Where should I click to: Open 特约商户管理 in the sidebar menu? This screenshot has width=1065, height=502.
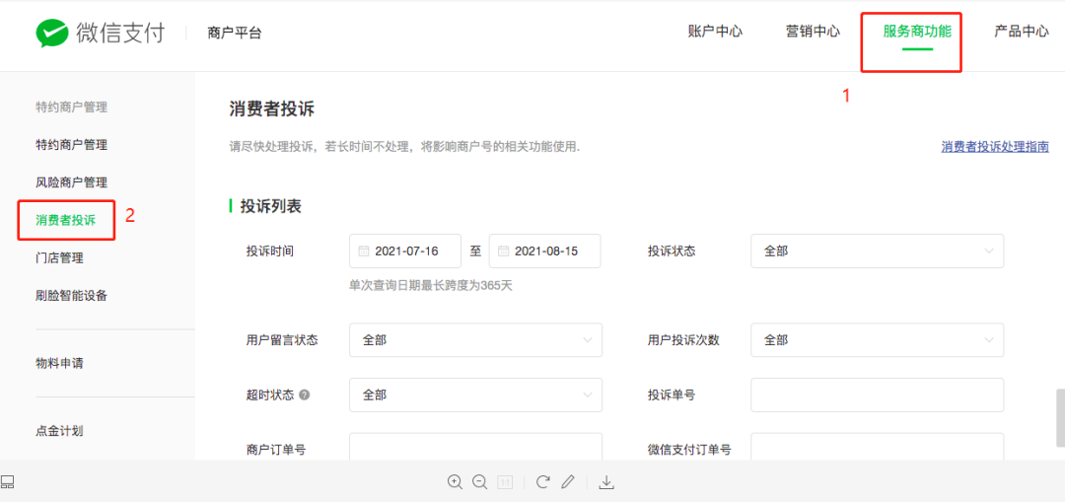(71, 145)
